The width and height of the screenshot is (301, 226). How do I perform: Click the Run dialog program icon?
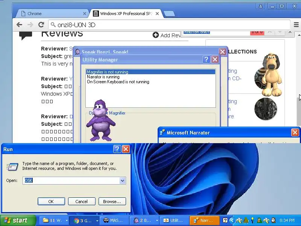[12, 166]
